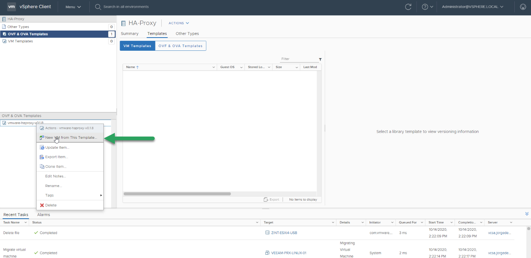531x258 pixels.
Task: Click the Other Types file icon
Action: pos(4,26)
